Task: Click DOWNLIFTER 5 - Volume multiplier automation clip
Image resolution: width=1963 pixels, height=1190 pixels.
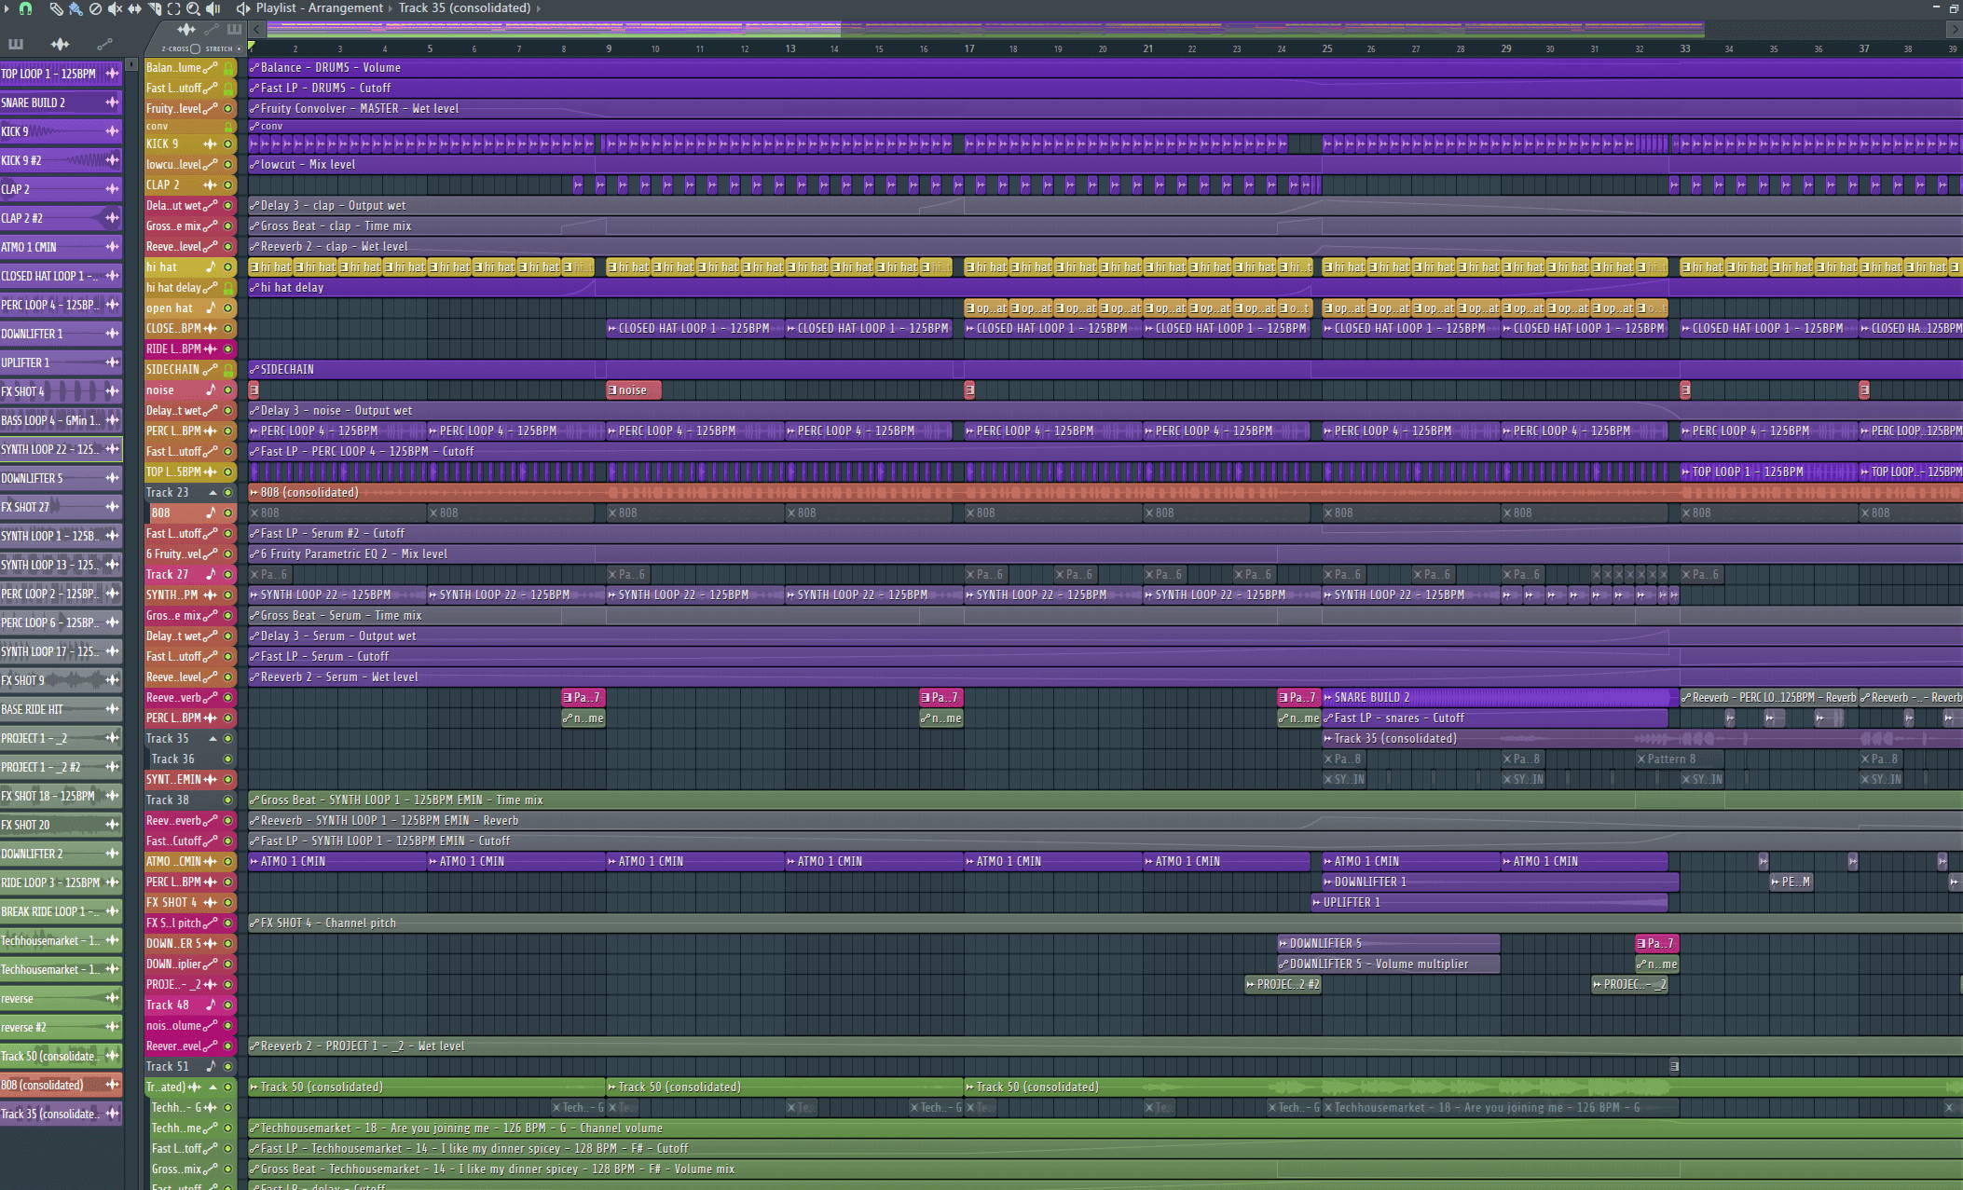Action: (x=1389, y=964)
